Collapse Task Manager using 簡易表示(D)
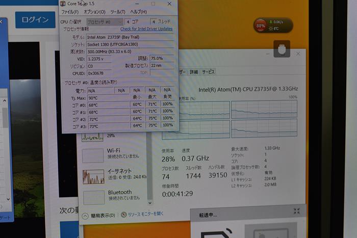 coord(99,216)
